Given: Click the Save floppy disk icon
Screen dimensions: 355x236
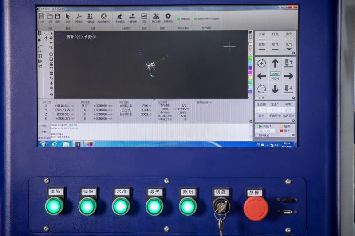Looking at the screenshot, I should 58,17.
